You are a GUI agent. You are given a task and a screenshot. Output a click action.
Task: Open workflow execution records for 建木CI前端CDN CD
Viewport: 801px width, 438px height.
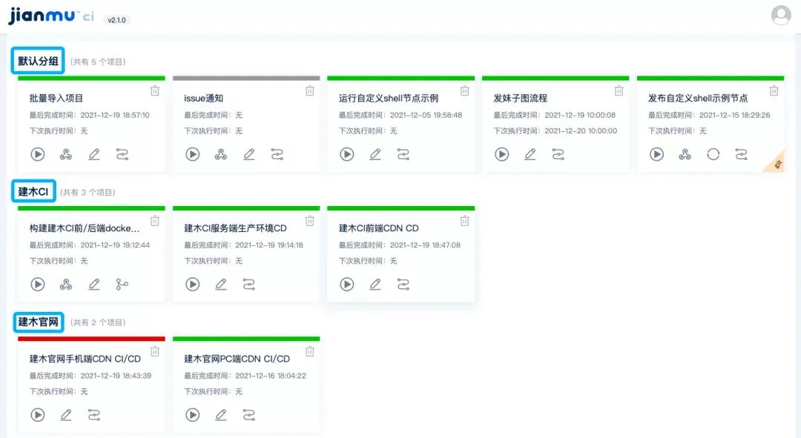click(403, 285)
